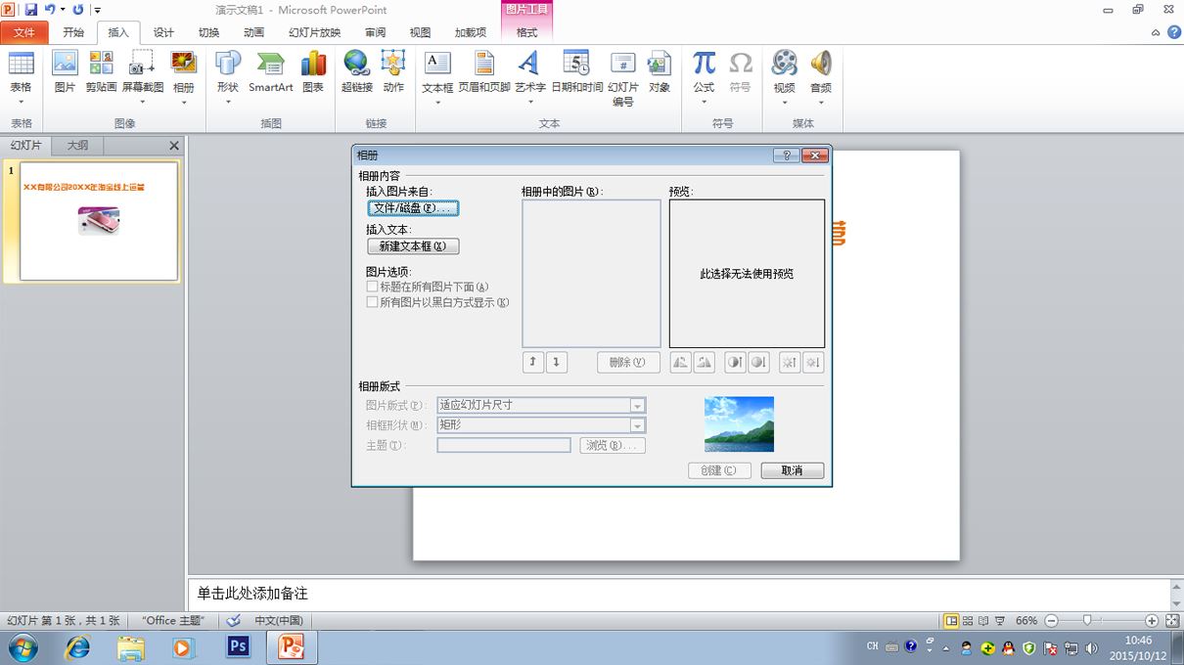Open quick access toolbar customize dropdown
The image size is (1184, 665).
tap(98, 10)
